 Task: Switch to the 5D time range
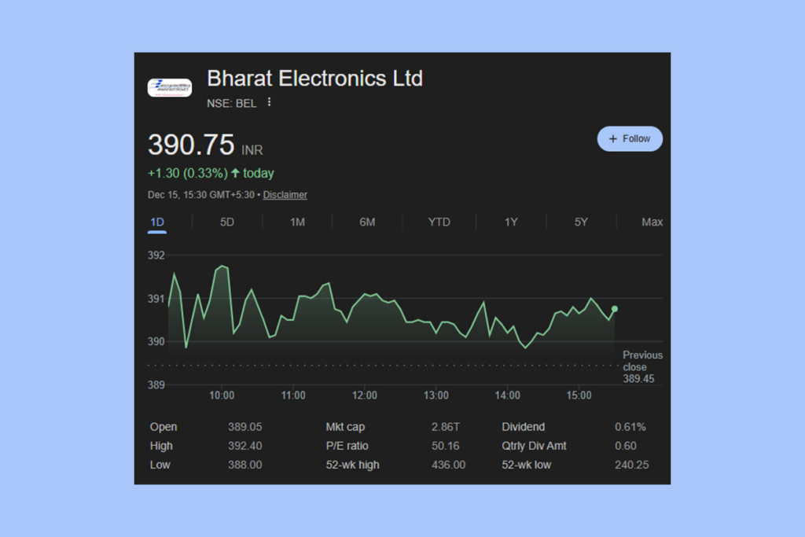(226, 222)
